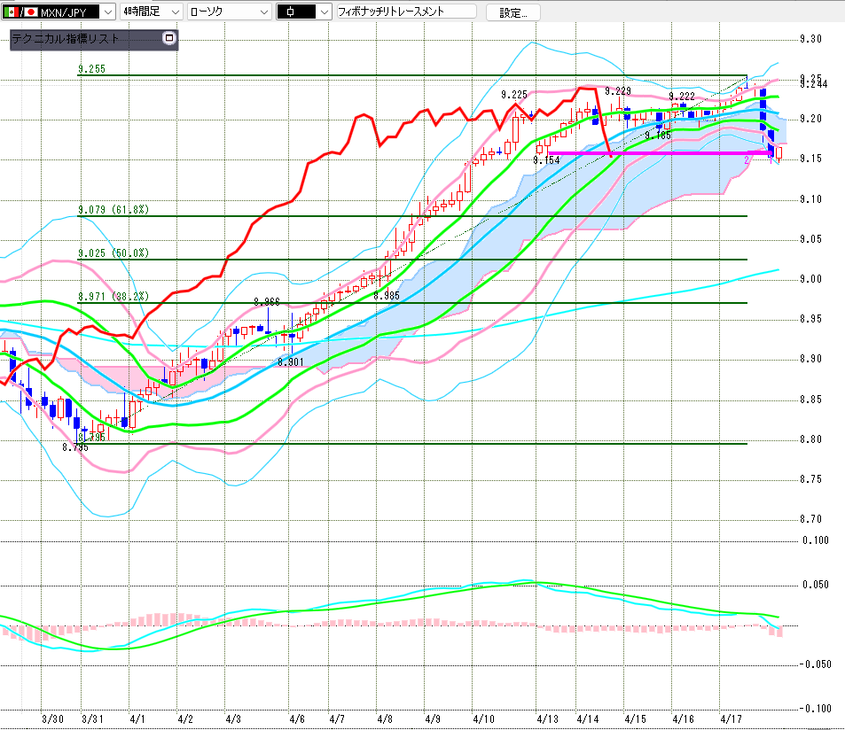This screenshot has width=845, height=730.
Task: Select the 8.971 (38.2%) Fibonacci level label
Action: (x=113, y=296)
